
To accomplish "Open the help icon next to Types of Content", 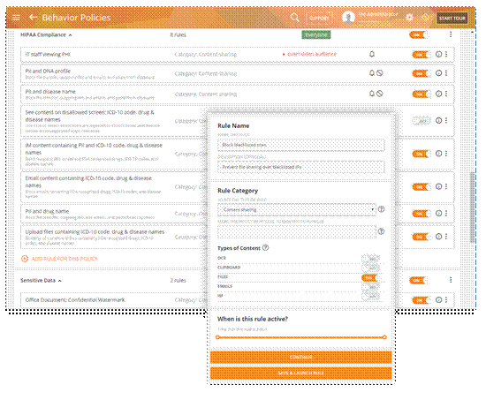I will click(266, 247).
